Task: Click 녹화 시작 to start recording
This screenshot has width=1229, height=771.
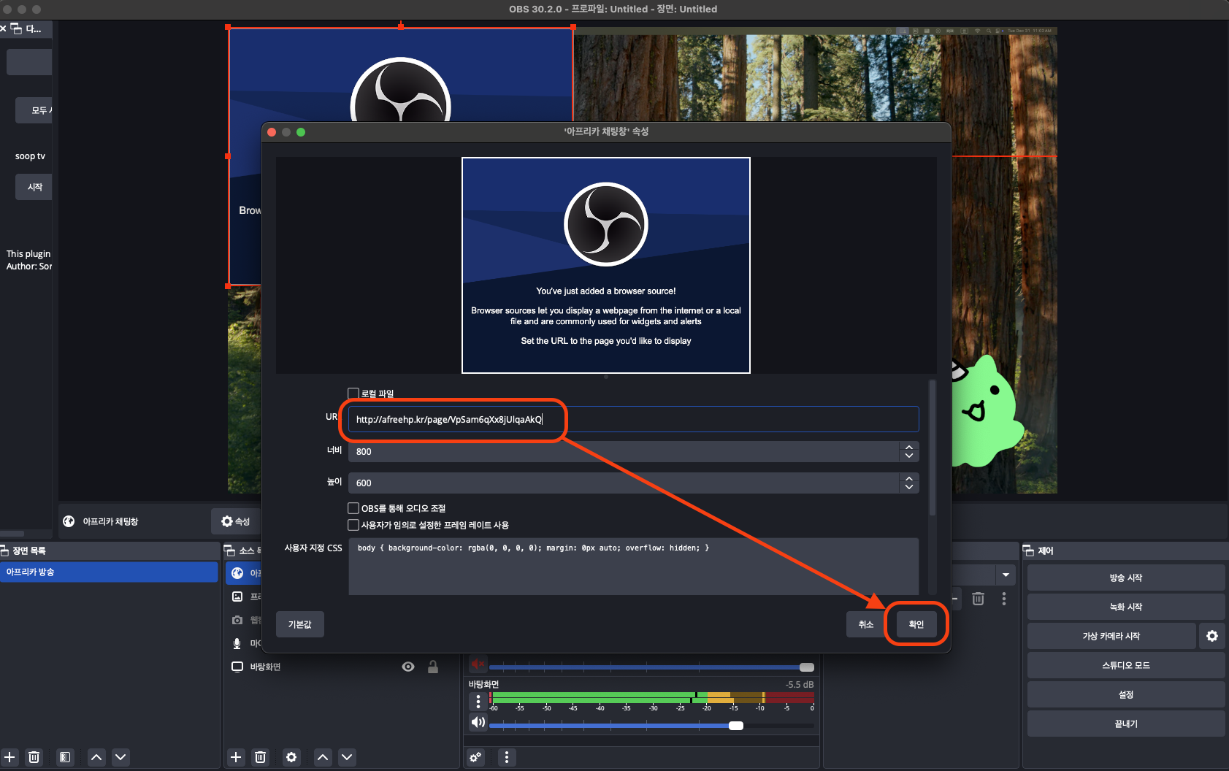Action: pyautogui.click(x=1126, y=607)
